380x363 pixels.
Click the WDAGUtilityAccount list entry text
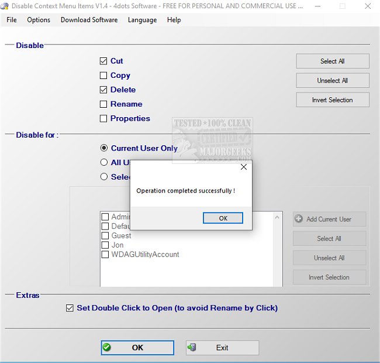pos(145,255)
